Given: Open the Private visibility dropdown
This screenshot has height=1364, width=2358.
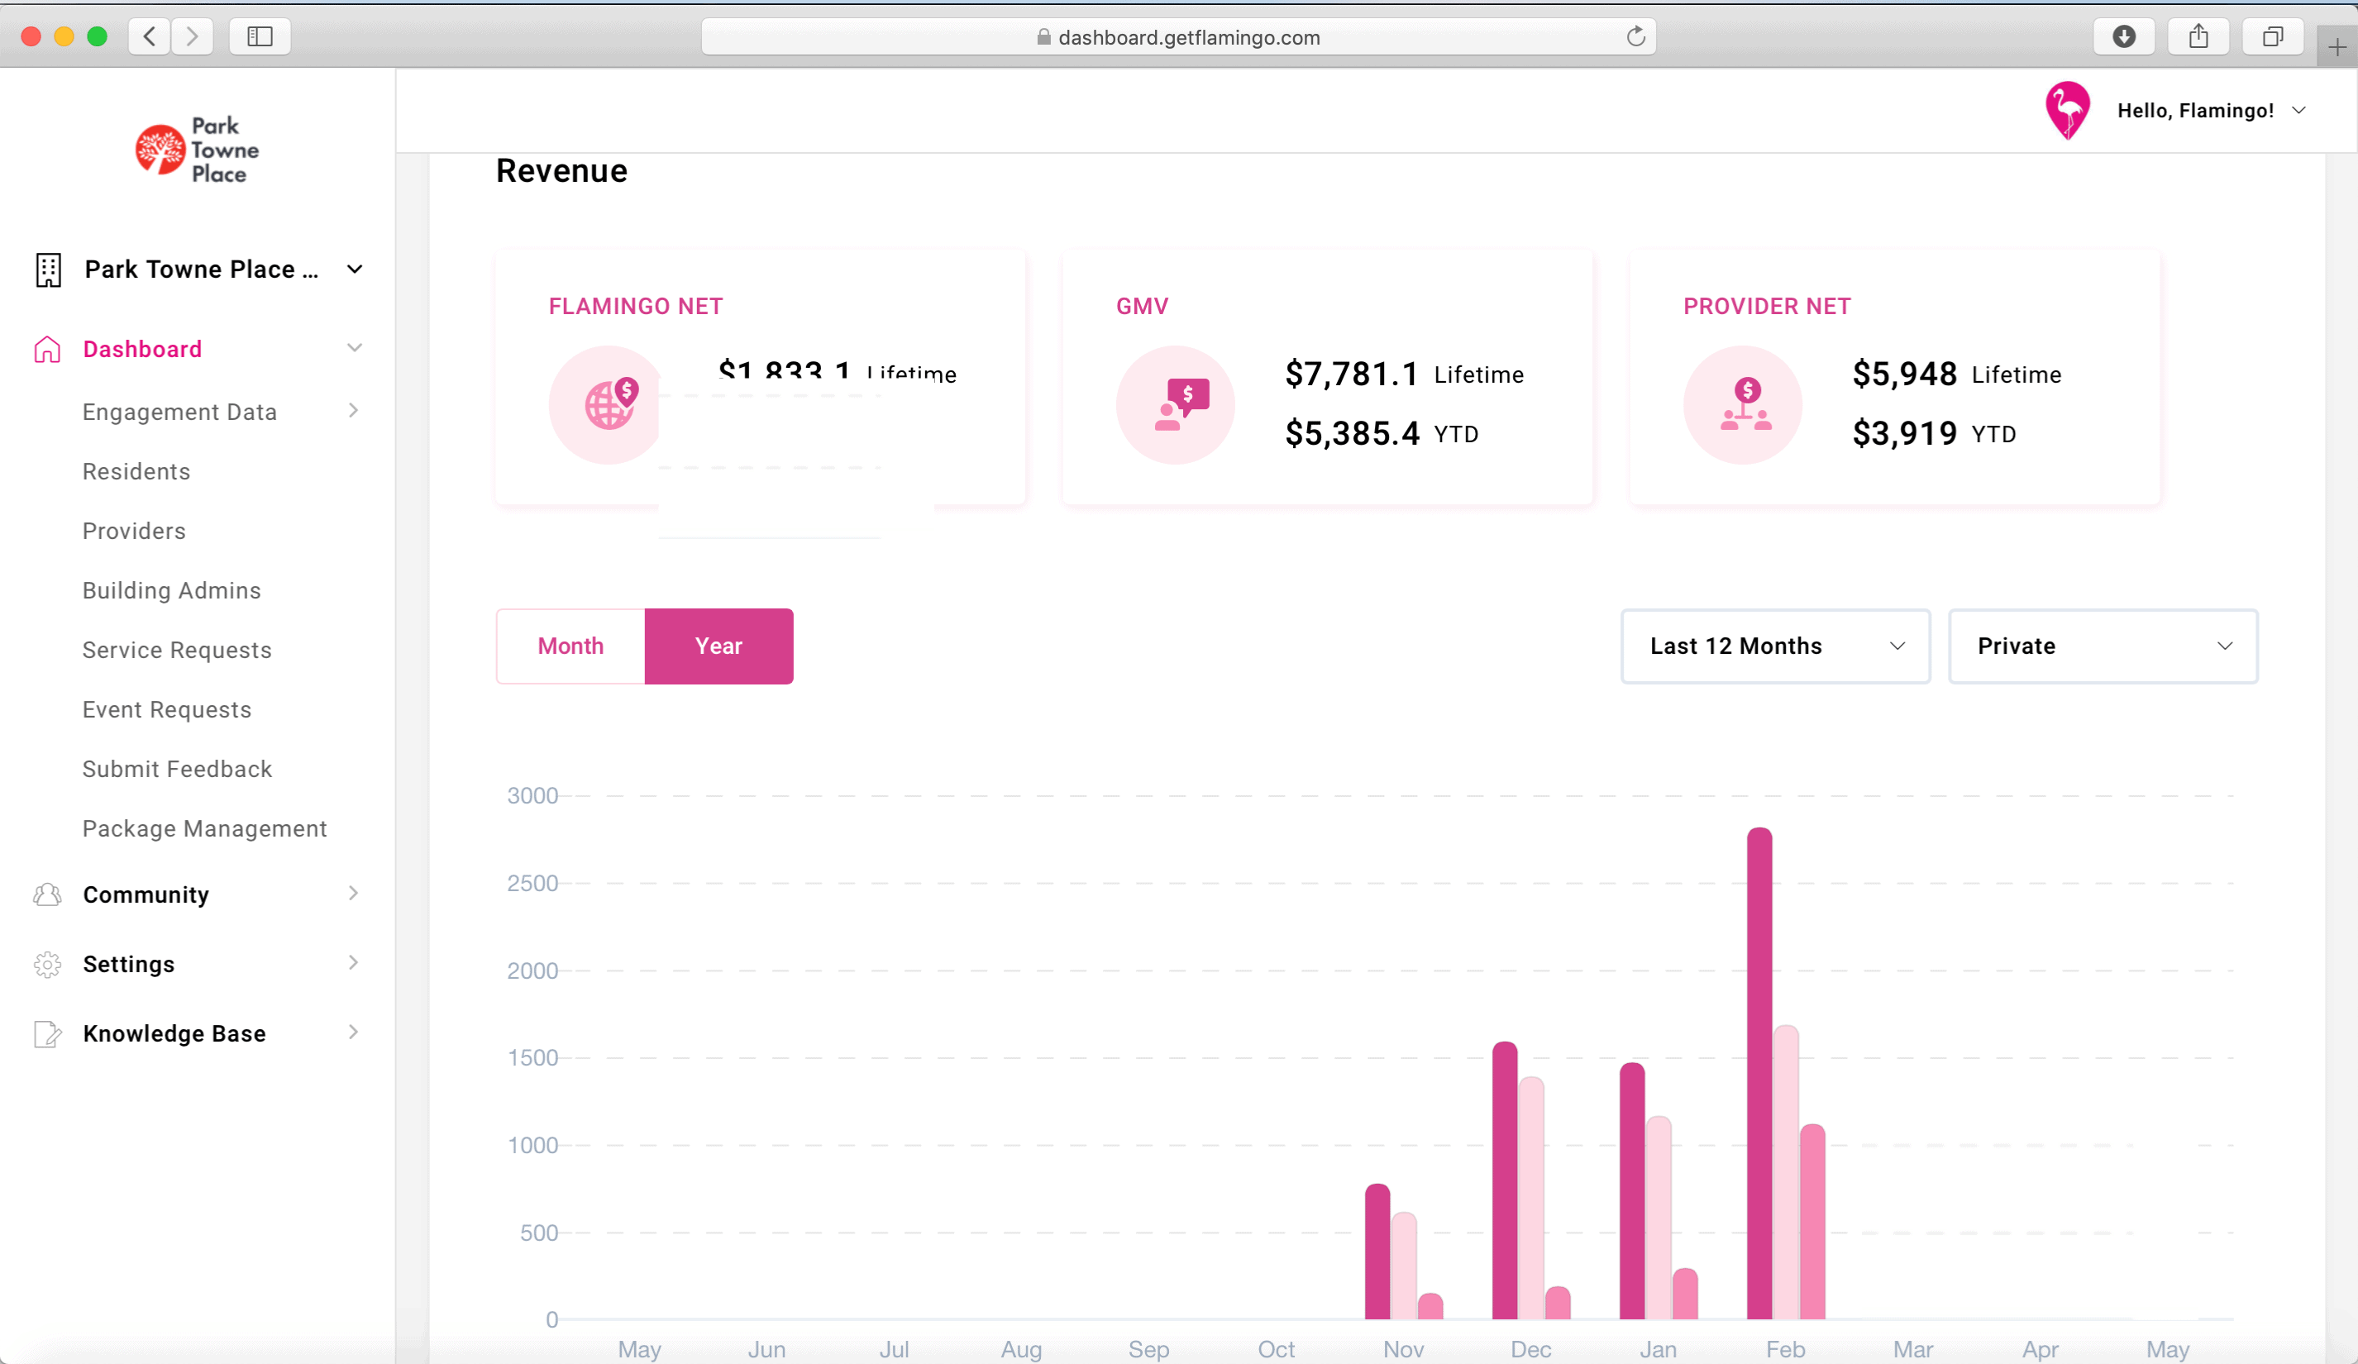Looking at the screenshot, I should (2103, 646).
